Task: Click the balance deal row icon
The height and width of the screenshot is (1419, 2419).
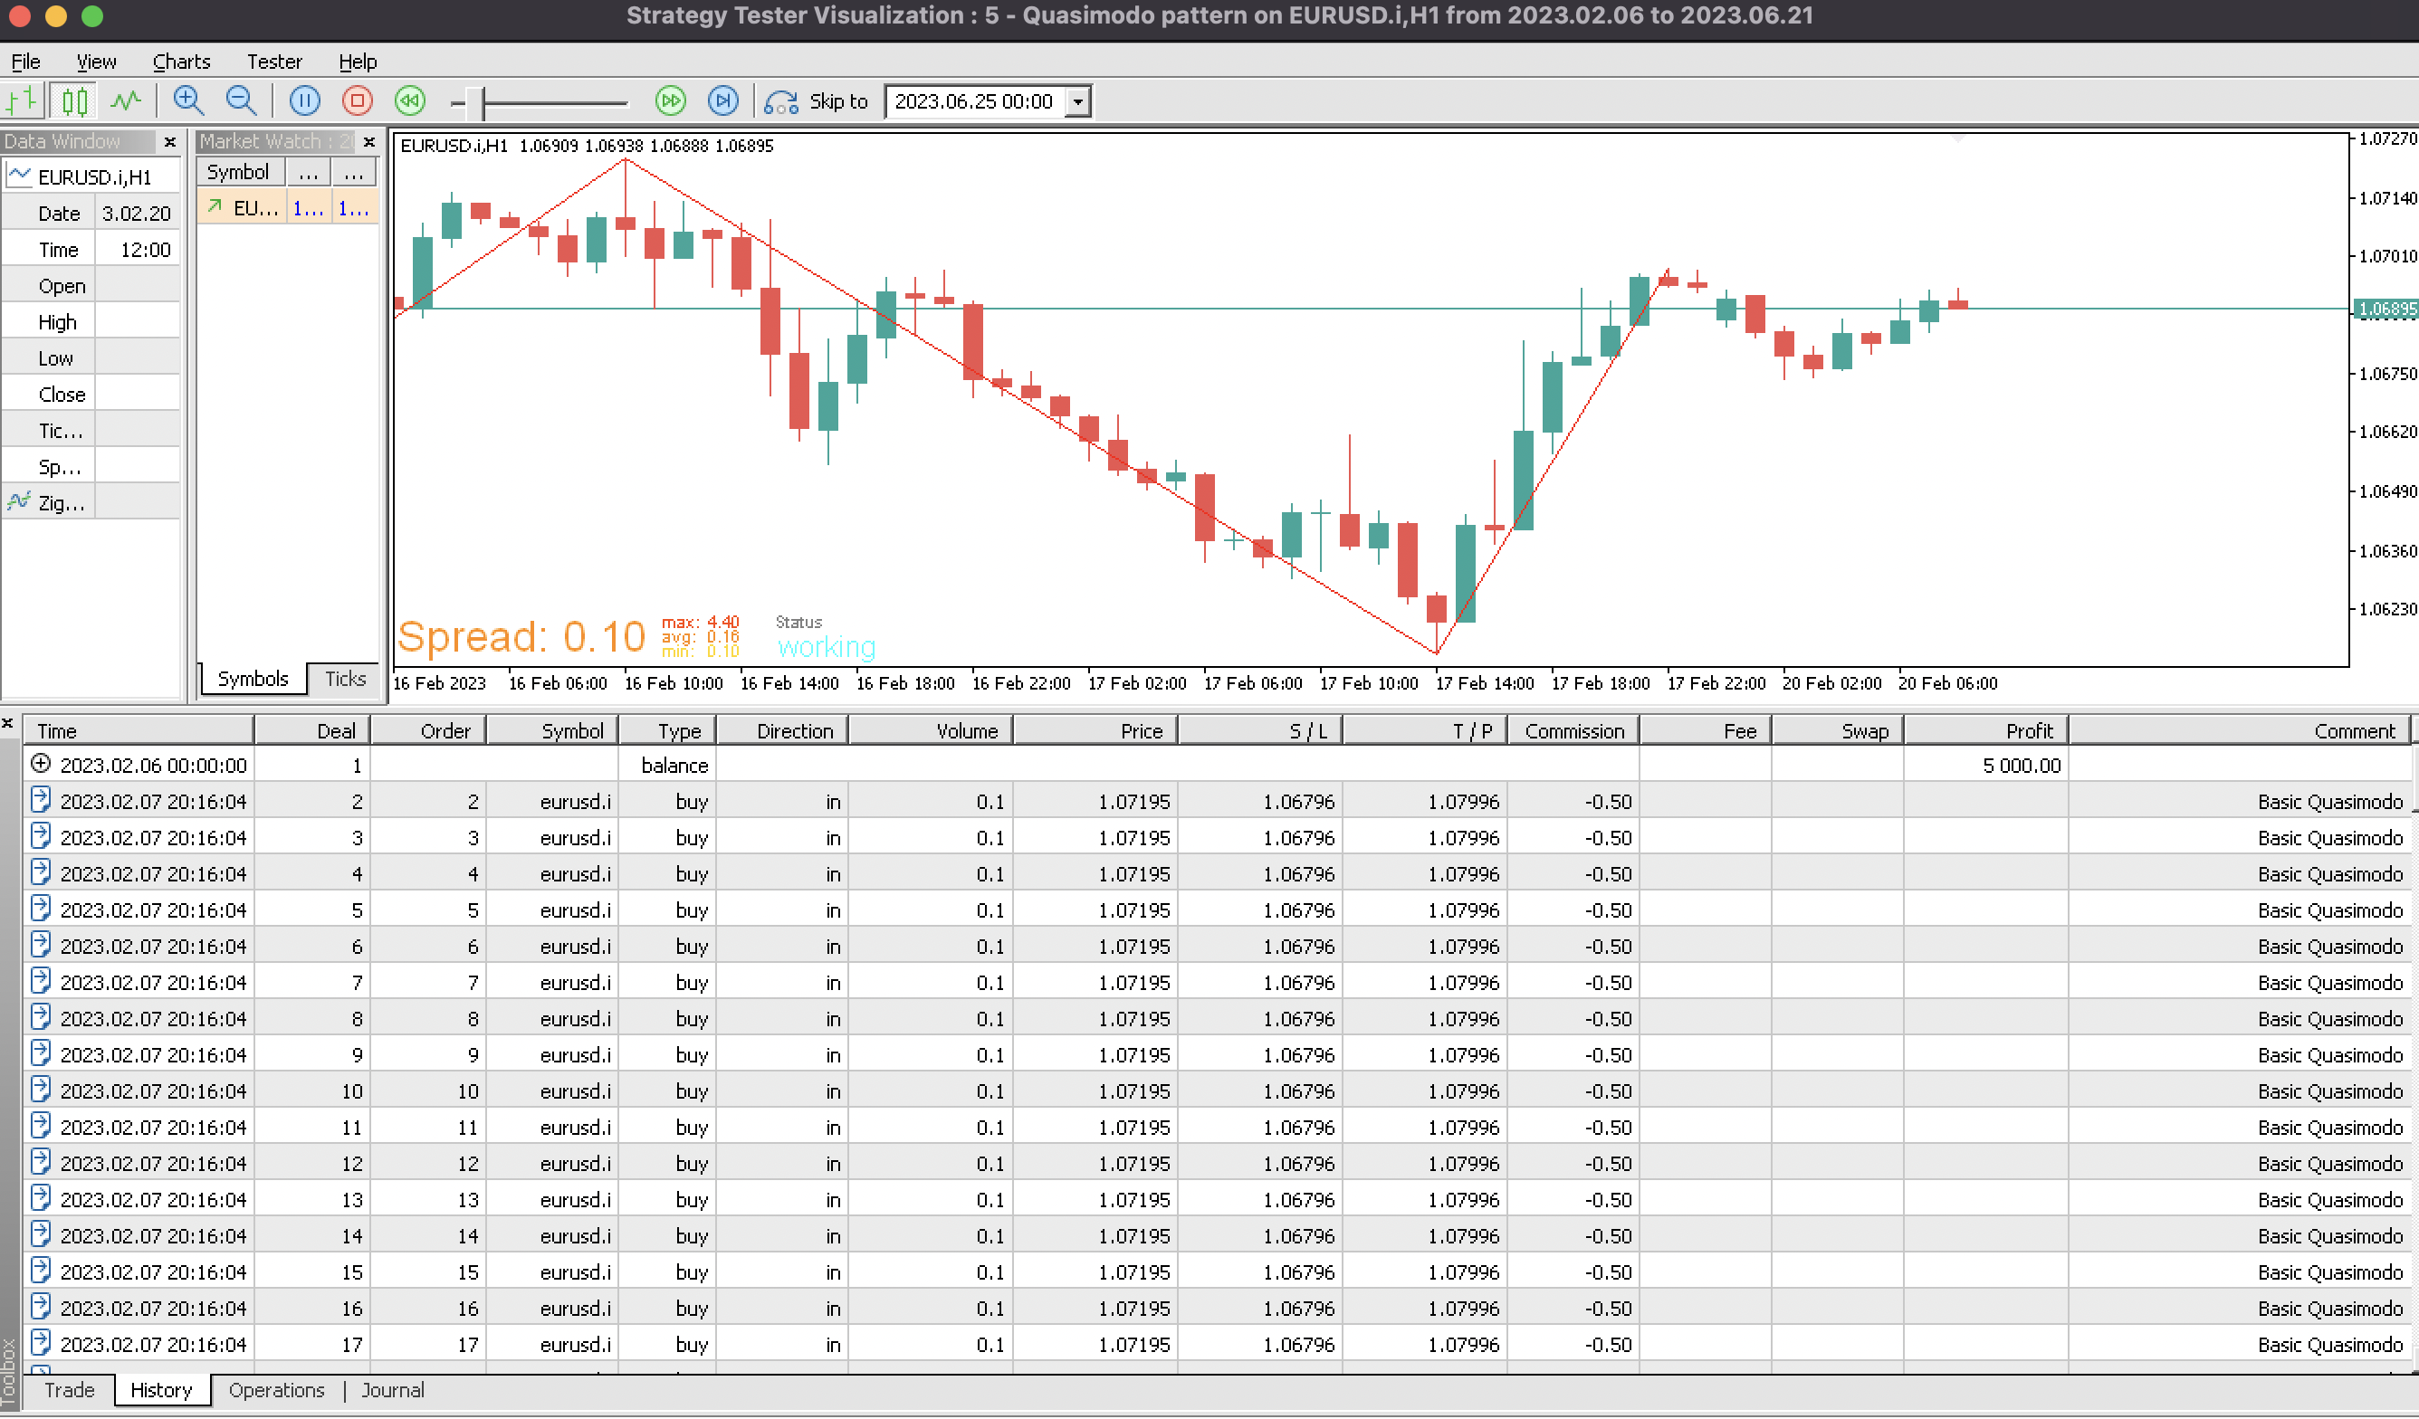Action: click(x=41, y=764)
